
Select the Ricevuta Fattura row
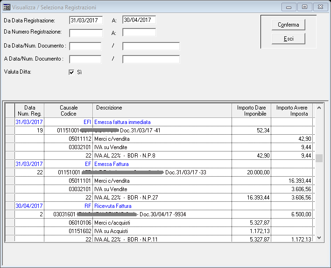click(x=161, y=206)
